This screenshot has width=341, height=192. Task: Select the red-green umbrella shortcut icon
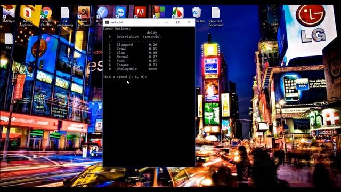(178, 12)
